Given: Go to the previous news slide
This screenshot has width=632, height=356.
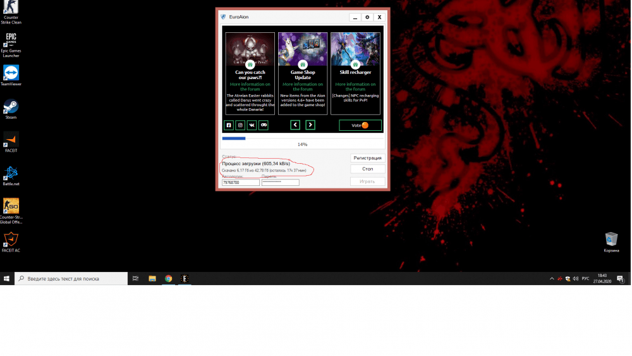Looking at the screenshot, I should (x=295, y=125).
